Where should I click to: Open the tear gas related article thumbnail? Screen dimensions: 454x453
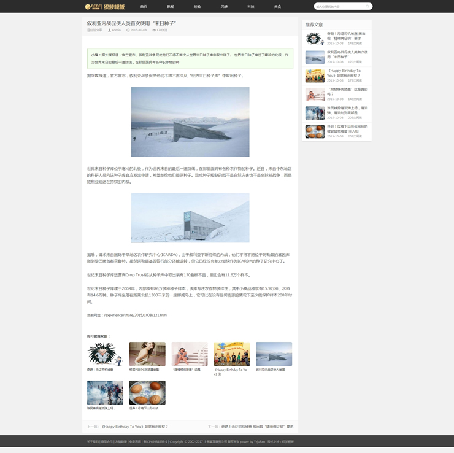pos(105,392)
